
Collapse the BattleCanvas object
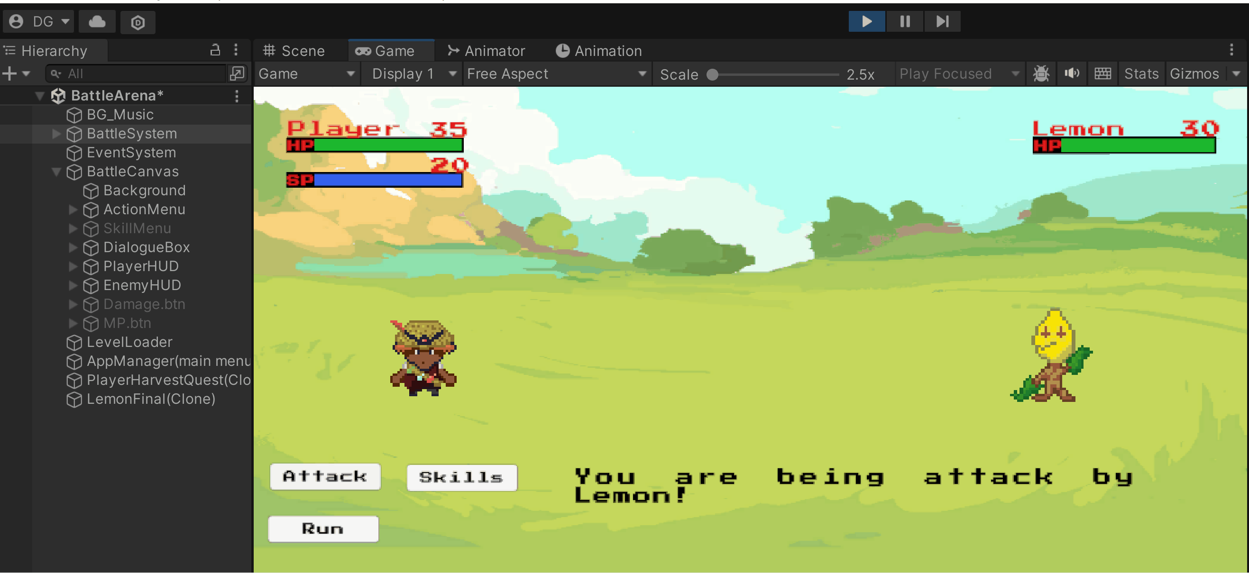pos(56,172)
